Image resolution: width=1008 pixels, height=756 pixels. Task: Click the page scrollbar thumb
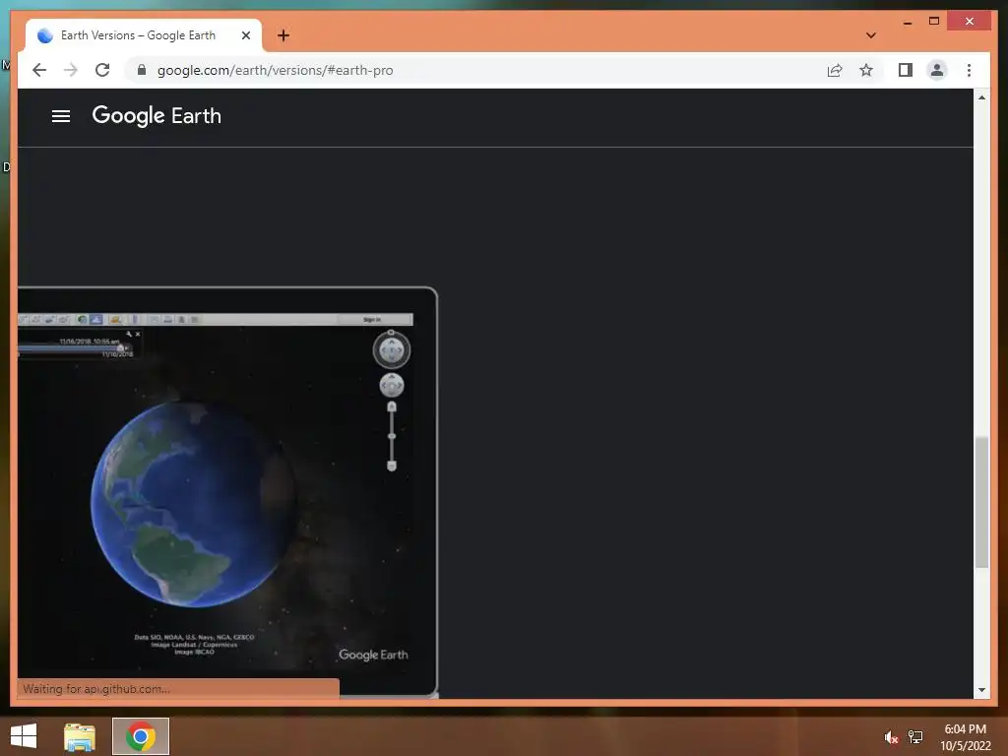(981, 501)
